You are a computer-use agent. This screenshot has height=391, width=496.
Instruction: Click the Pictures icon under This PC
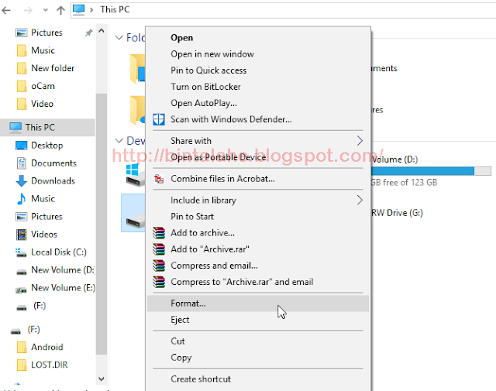click(x=22, y=217)
